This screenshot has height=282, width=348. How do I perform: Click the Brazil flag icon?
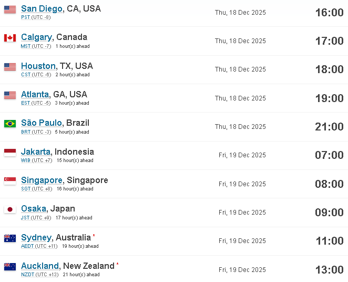[10, 124]
